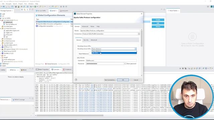Open the Window menu
The width and height of the screenshot is (214, 120).
[x=31, y=4]
